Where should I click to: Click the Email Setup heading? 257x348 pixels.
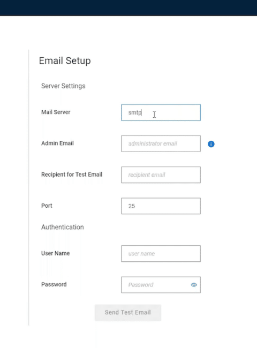point(65,61)
